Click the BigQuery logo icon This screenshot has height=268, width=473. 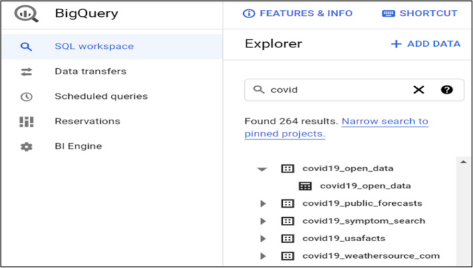(x=27, y=14)
